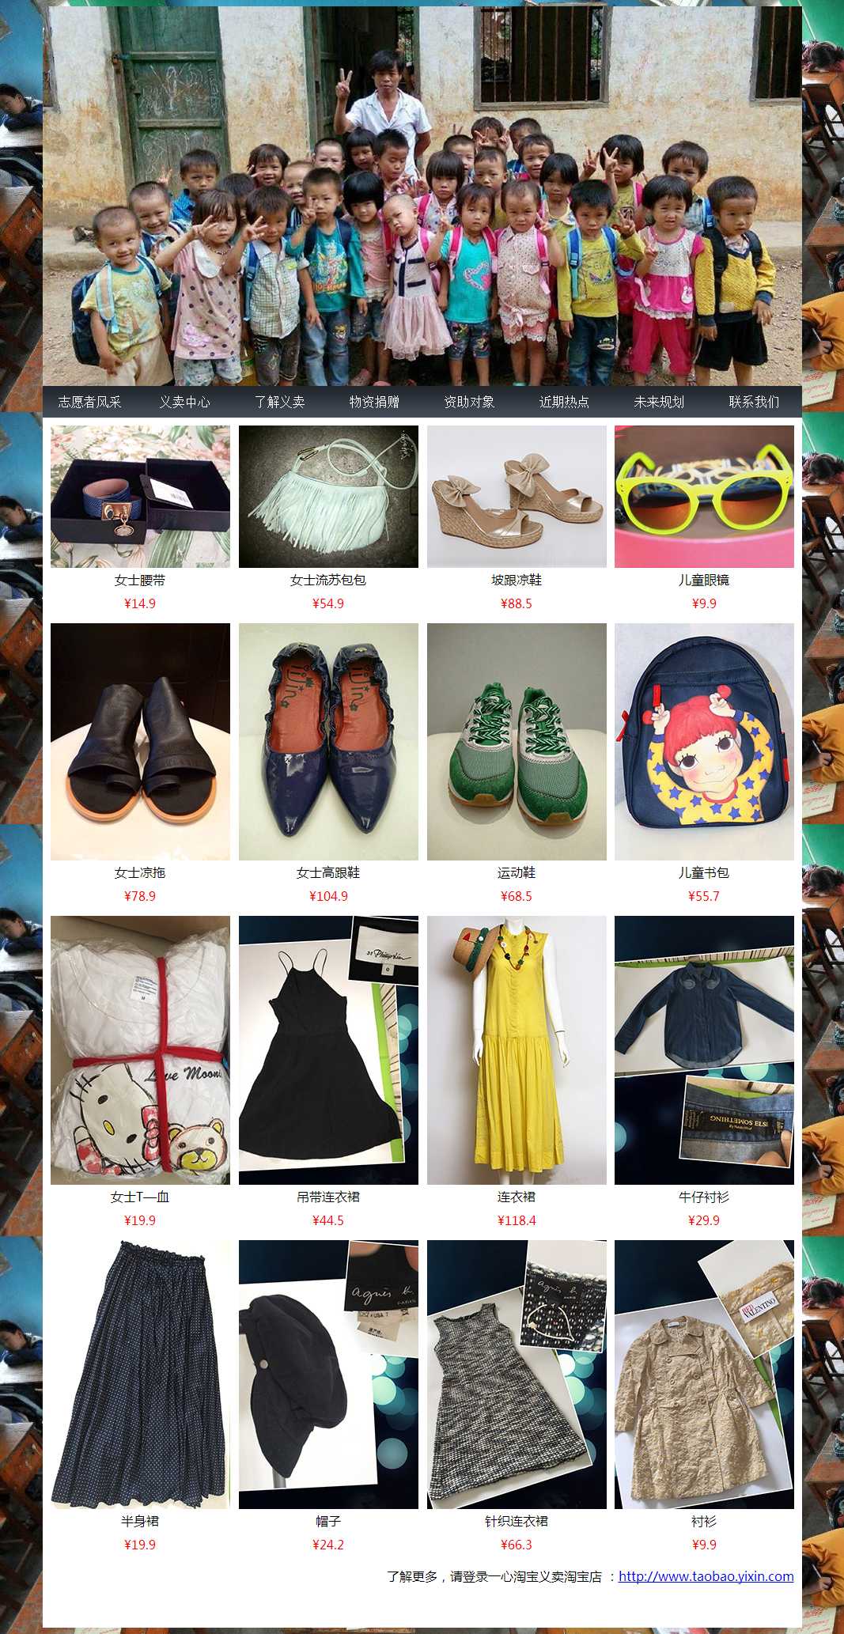844x1634 pixels.
Task: View the white fringe bag thumbnail
Action: 328,497
